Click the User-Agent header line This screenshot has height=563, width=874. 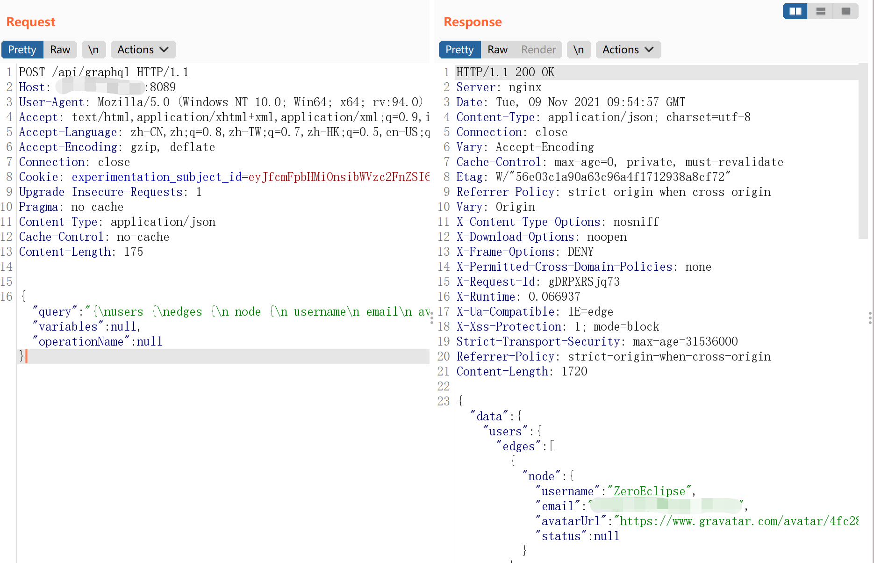click(x=221, y=102)
